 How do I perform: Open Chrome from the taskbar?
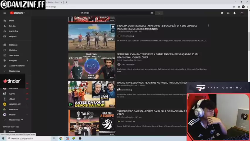[x=61, y=138]
